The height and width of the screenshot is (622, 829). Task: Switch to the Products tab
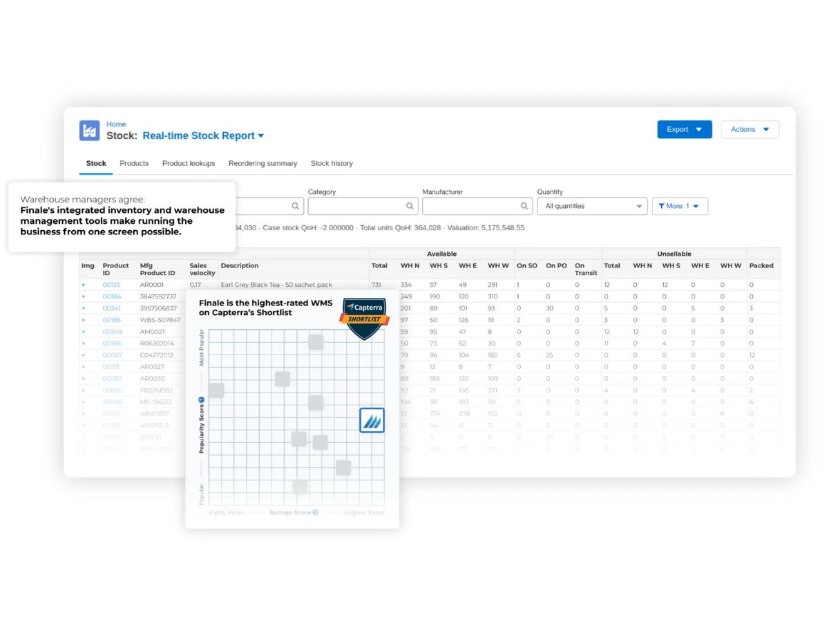[134, 163]
